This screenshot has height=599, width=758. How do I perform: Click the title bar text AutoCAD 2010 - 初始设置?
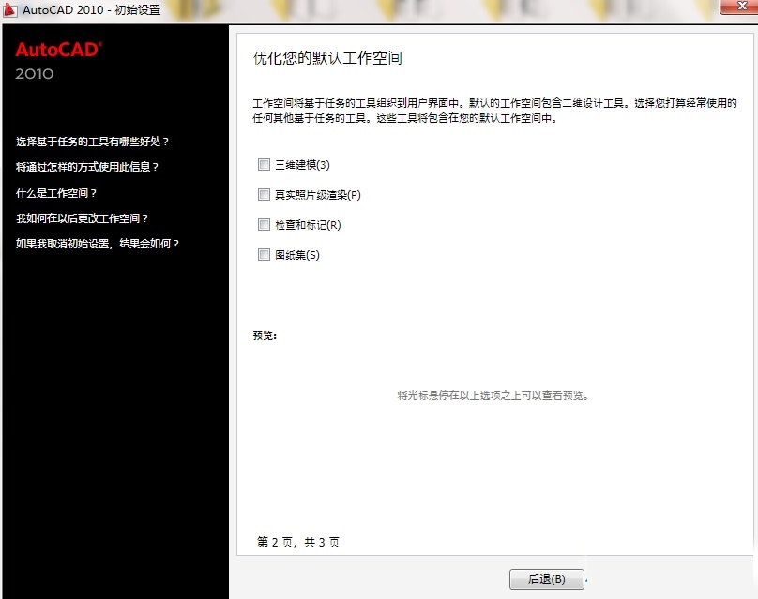pyautogui.click(x=91, y=9)
